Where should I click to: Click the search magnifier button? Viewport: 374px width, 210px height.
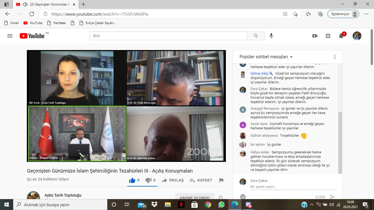tap(256, 36)
